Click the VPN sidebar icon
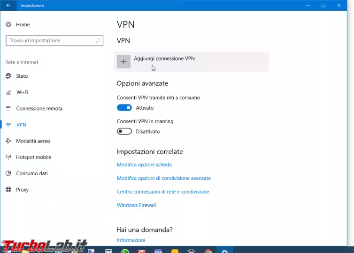This screenshot has width=354, height=253. tap(8, 125)
